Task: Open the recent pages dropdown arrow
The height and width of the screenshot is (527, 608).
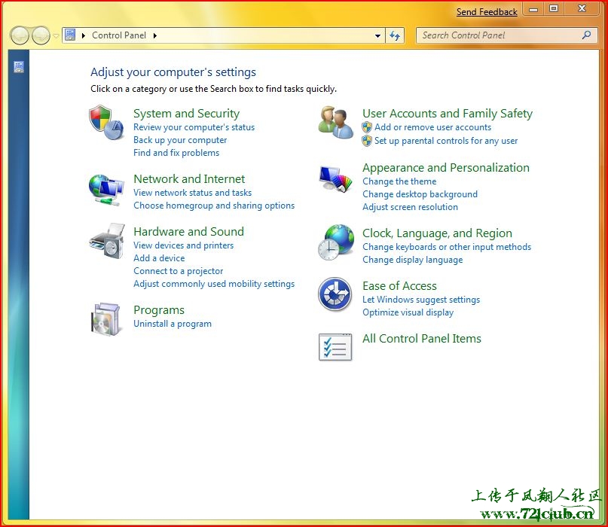Action: coord(56,36)
